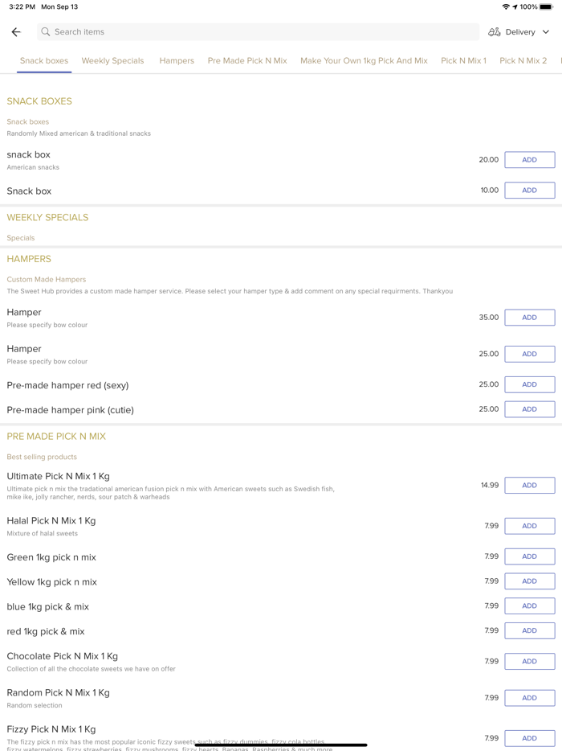Tap the back arrow icon
Image resolution: width=562 pixels, height=751 pixels.
16,32
